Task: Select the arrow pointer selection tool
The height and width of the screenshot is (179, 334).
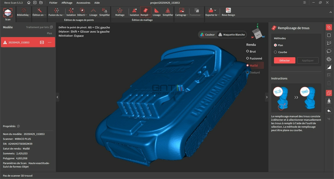Action: click(329, 27)
